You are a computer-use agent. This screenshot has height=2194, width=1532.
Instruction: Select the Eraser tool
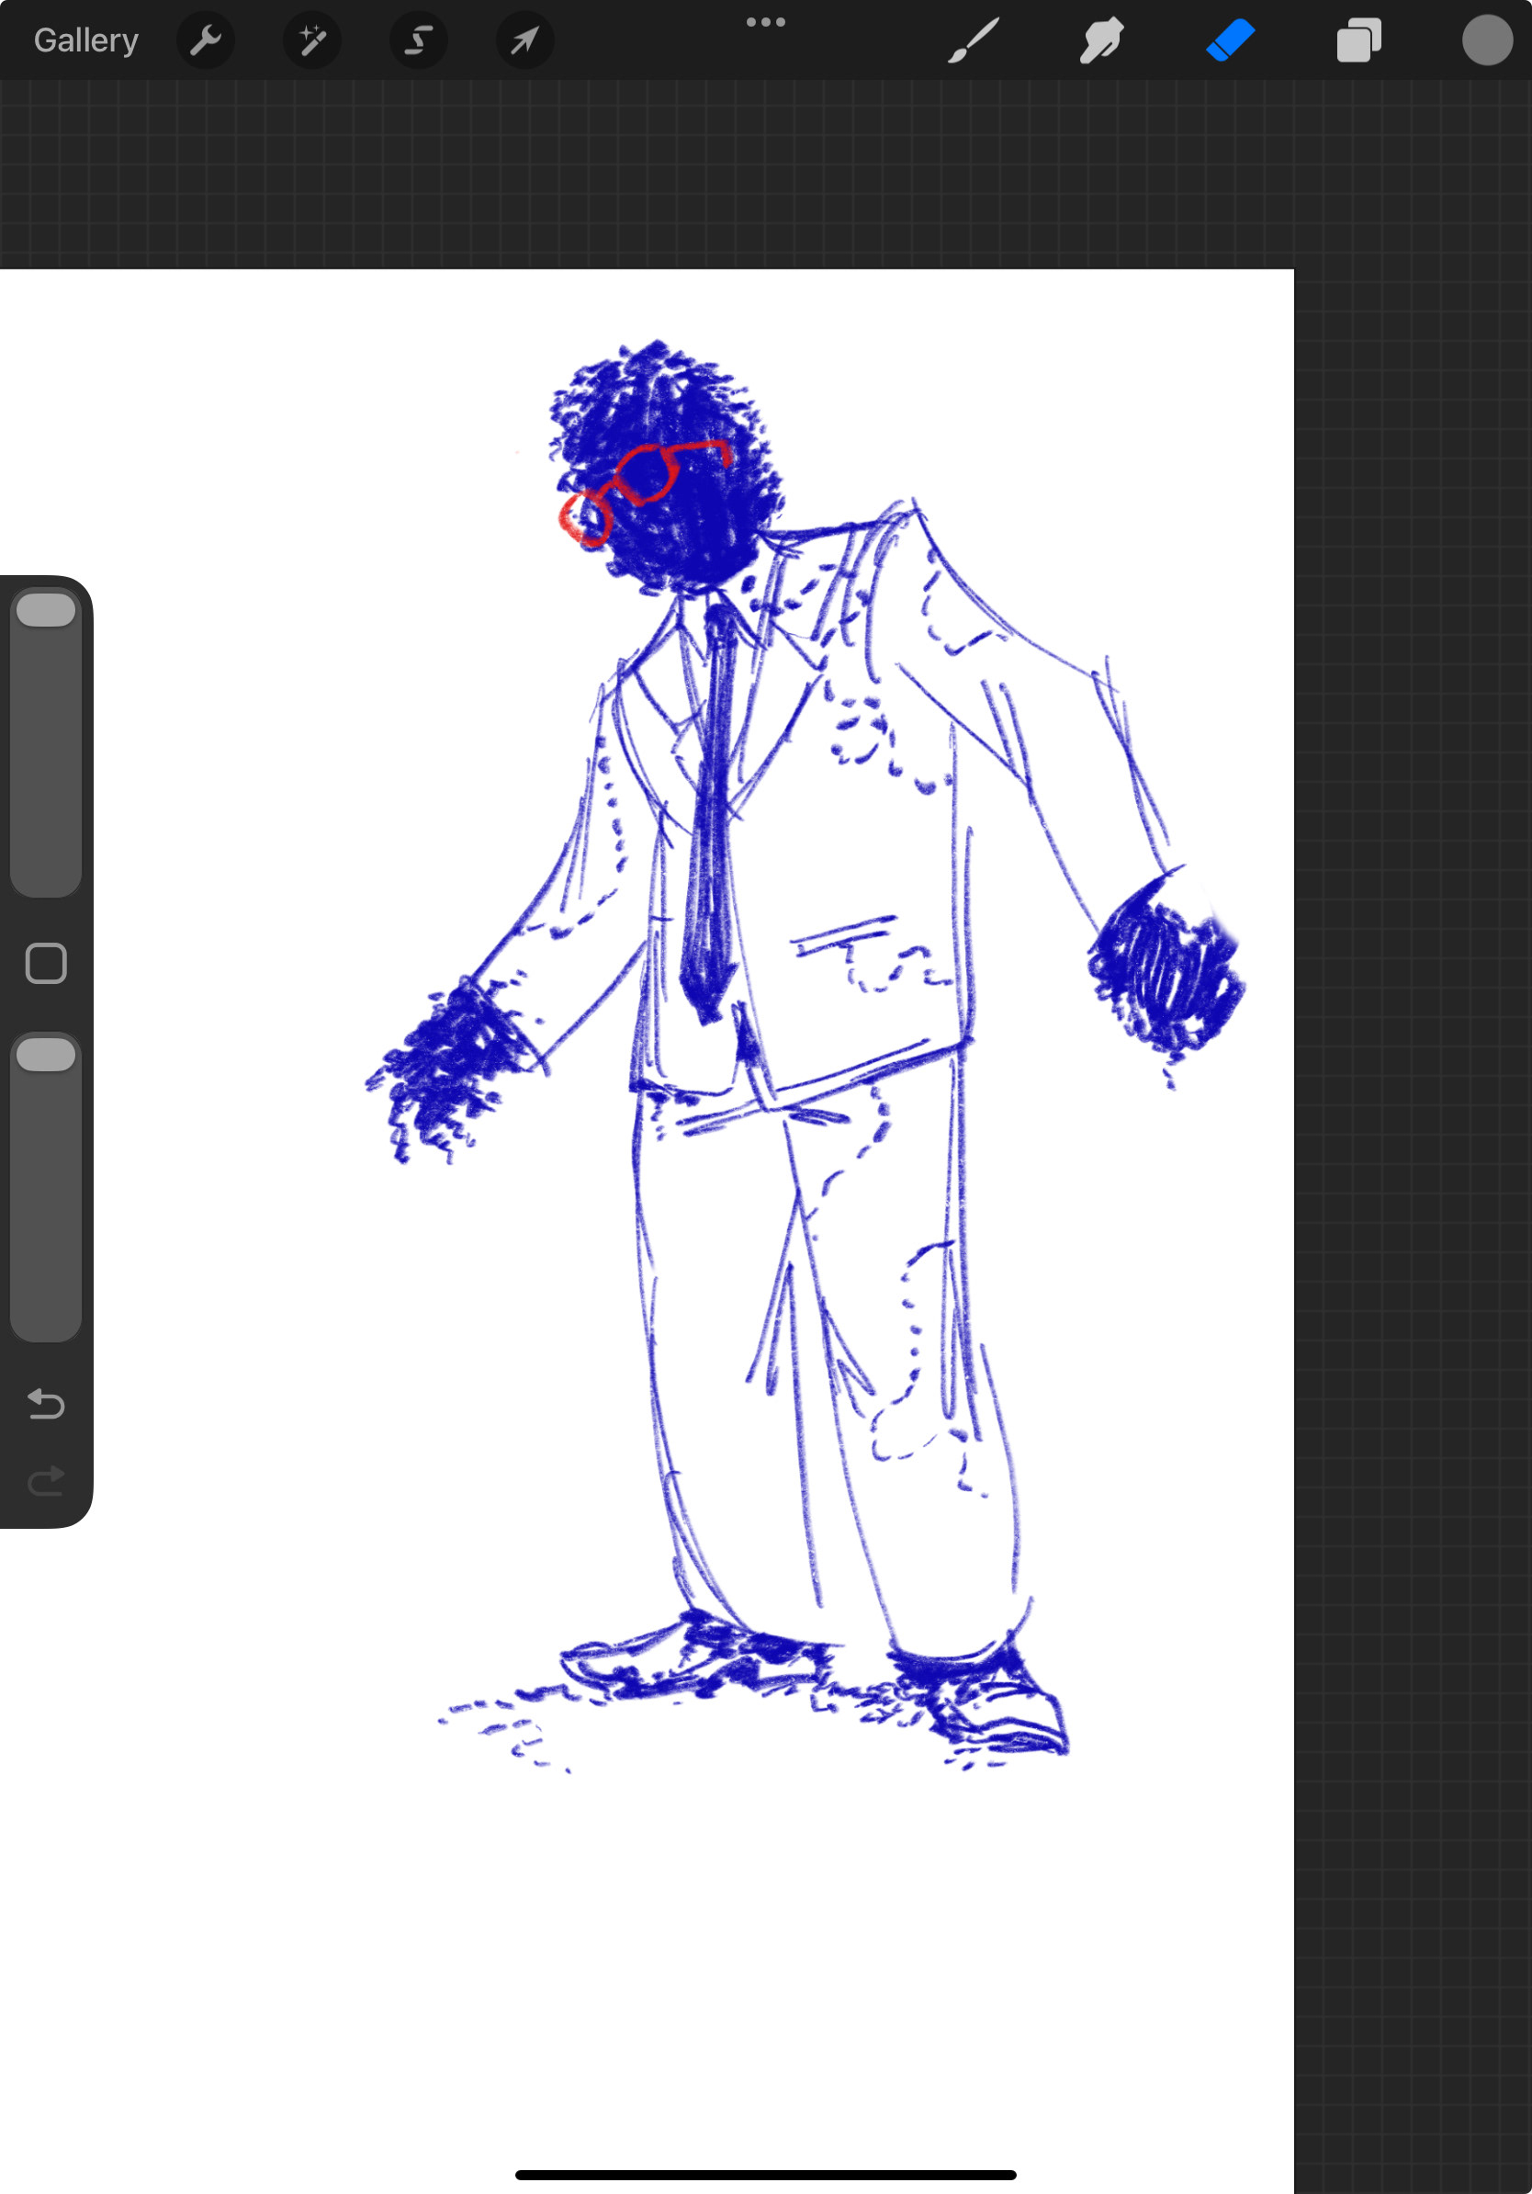pos(1230,40)
